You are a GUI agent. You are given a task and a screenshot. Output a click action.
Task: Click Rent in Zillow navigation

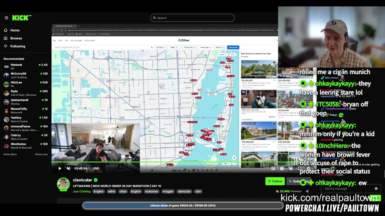pyautogui.click(x=60, y=40)
